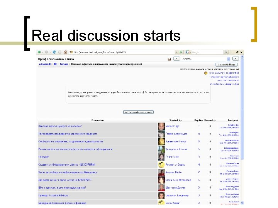Open the ЦЕНЗУРИРАН discussion topic

click(67, 165)
